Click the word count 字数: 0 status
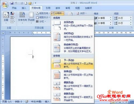Image resolution: width=134 pixels, height=104 pixels. click(x=18, y=102)
